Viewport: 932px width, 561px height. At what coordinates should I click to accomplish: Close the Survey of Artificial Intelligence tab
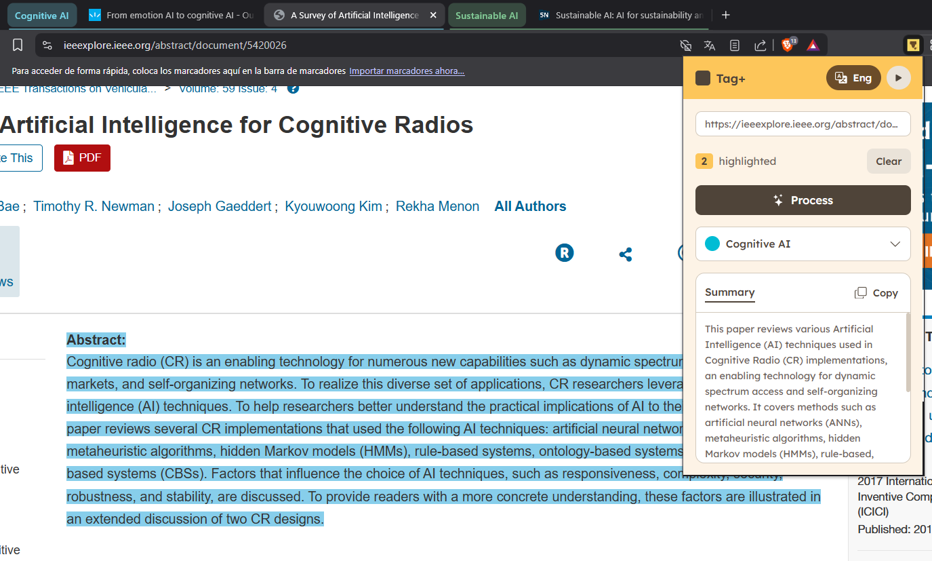[x=434, y=15]
